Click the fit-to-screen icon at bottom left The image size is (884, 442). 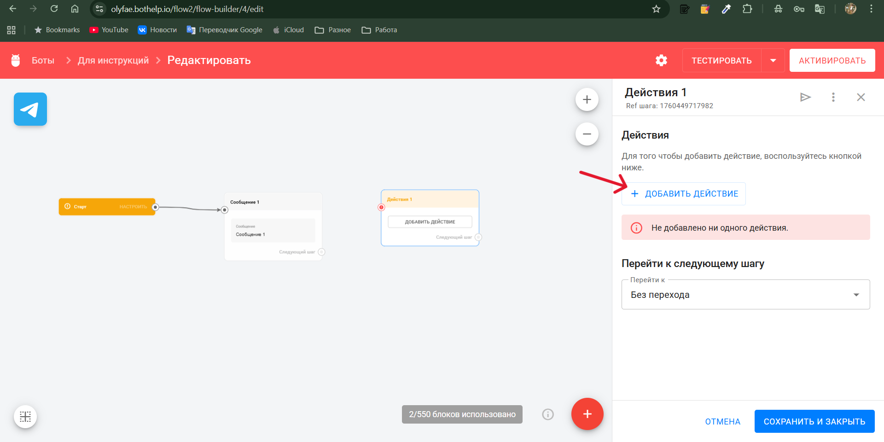[x=25, y=416]
